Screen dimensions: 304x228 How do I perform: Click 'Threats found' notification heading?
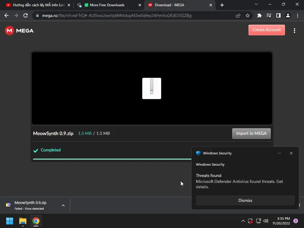208,175
